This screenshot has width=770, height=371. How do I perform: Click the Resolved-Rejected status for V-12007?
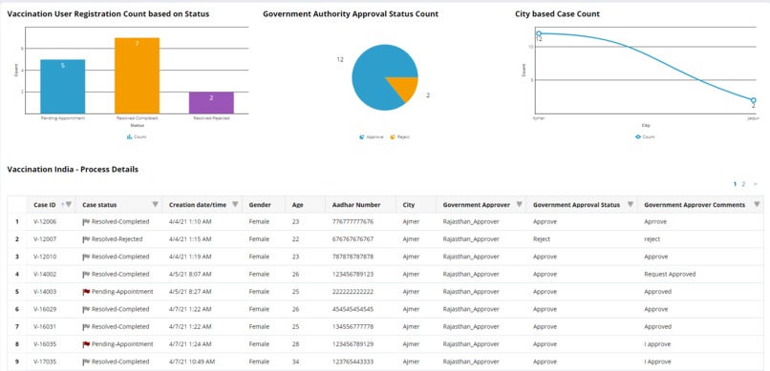[x=117, y=239]
